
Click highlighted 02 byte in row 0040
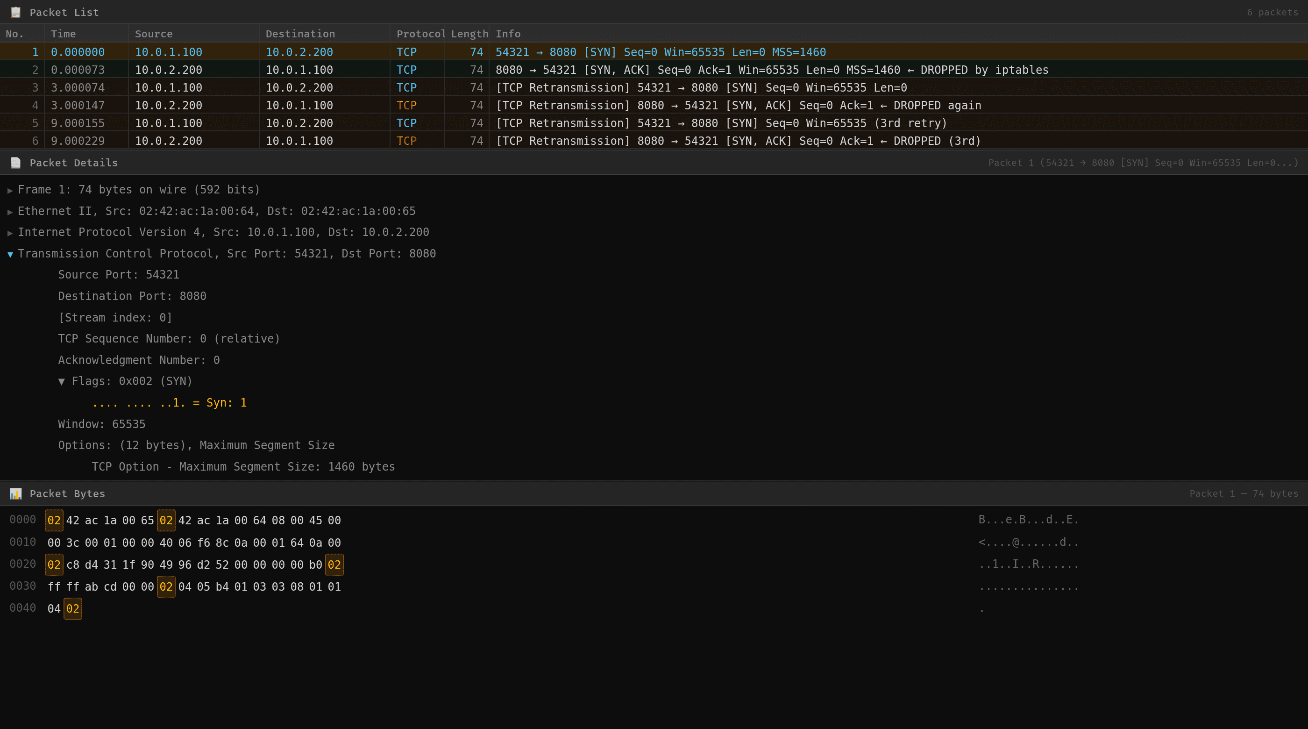72,608
